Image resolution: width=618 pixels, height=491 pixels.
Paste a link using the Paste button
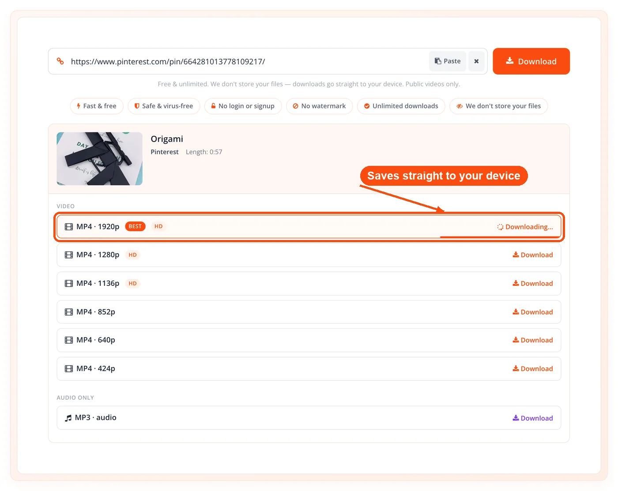pos(448,61)
